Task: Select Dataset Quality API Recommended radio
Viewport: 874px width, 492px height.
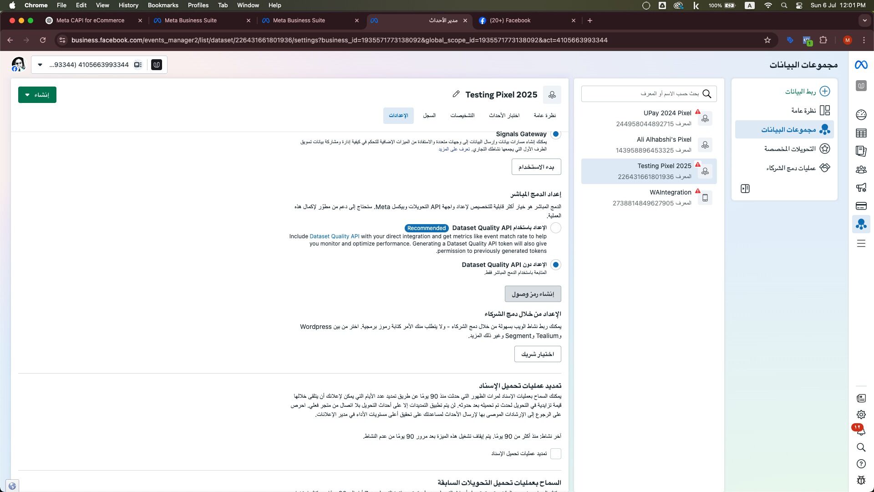Action: click(555, 228)
